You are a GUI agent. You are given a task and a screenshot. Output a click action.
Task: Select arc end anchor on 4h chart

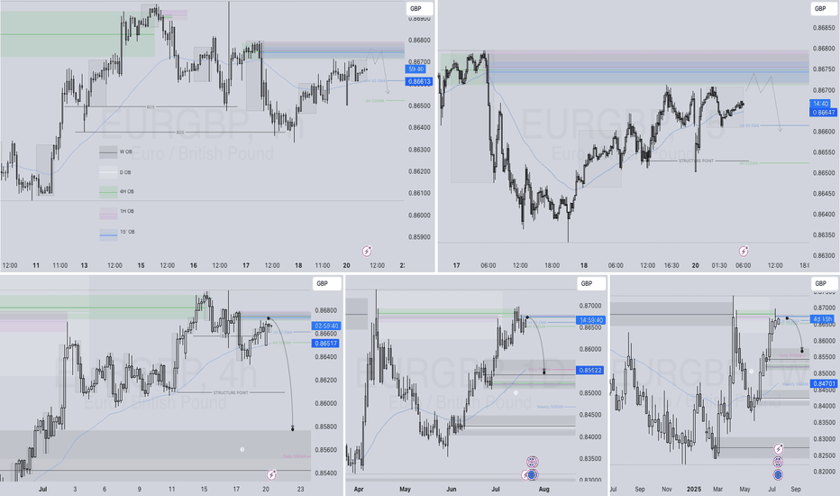[x=293, y=428]
